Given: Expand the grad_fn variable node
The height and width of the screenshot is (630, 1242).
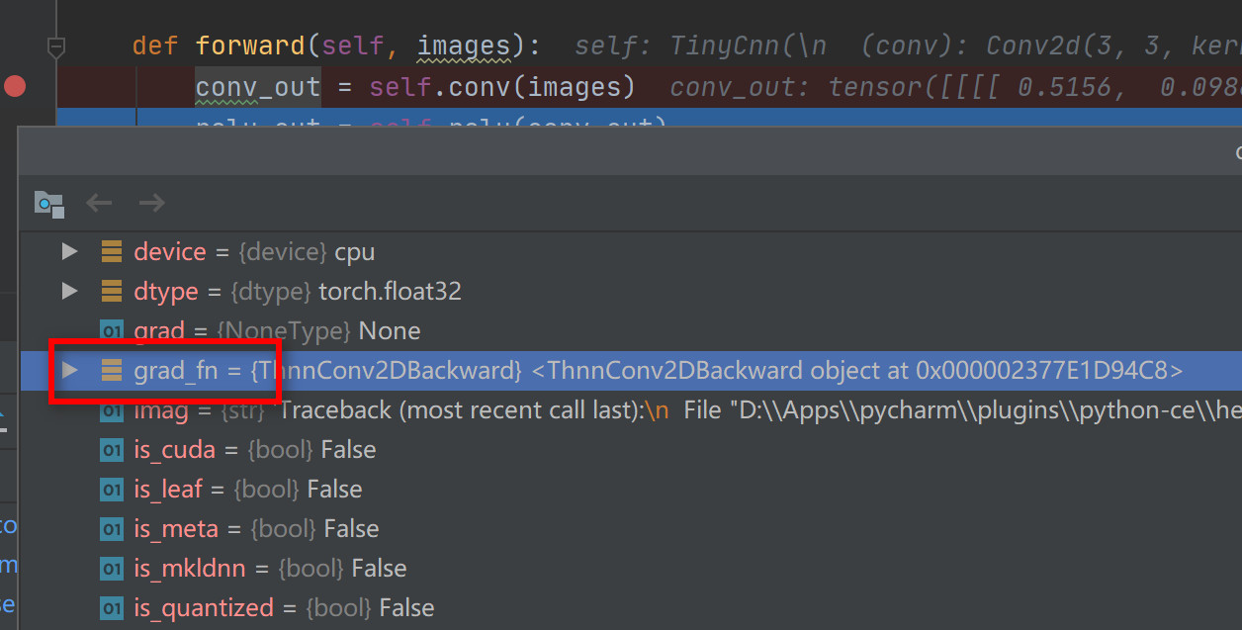Looking at the screenshot, I should [69, 370].
